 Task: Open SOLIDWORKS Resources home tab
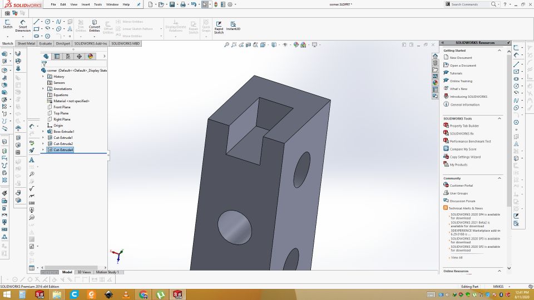coord(435,56)
